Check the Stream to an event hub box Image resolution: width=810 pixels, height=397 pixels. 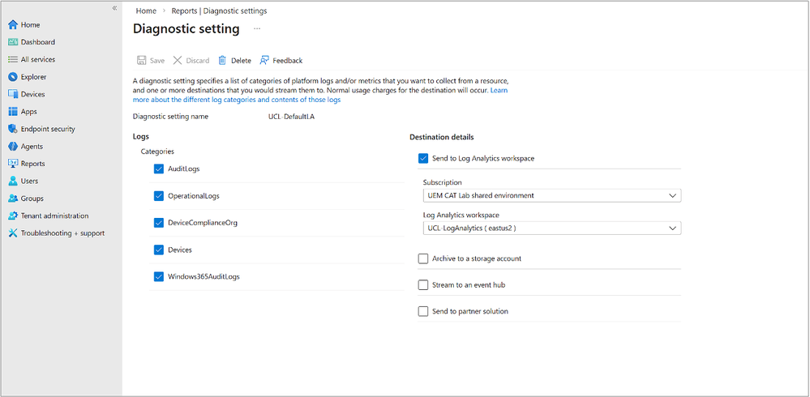[423, 284]
